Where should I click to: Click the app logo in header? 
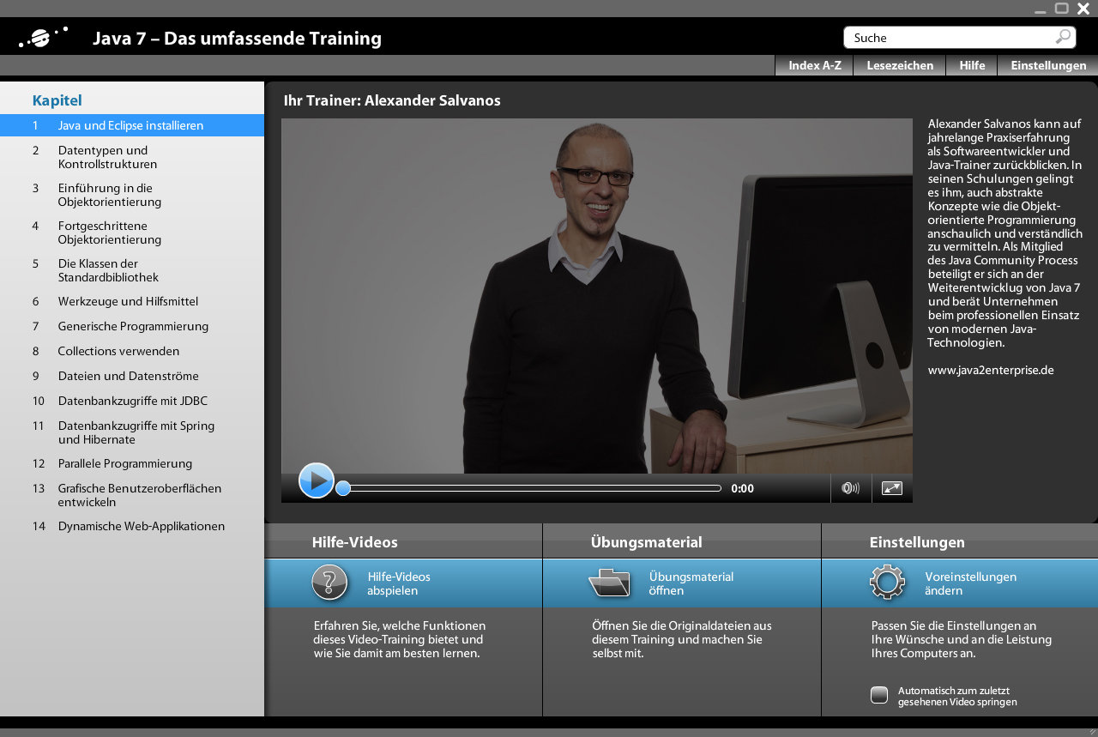[x=43, y=38]
